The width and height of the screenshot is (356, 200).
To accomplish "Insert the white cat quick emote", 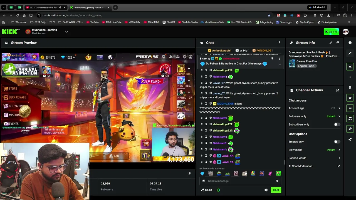I will point(211,174).
